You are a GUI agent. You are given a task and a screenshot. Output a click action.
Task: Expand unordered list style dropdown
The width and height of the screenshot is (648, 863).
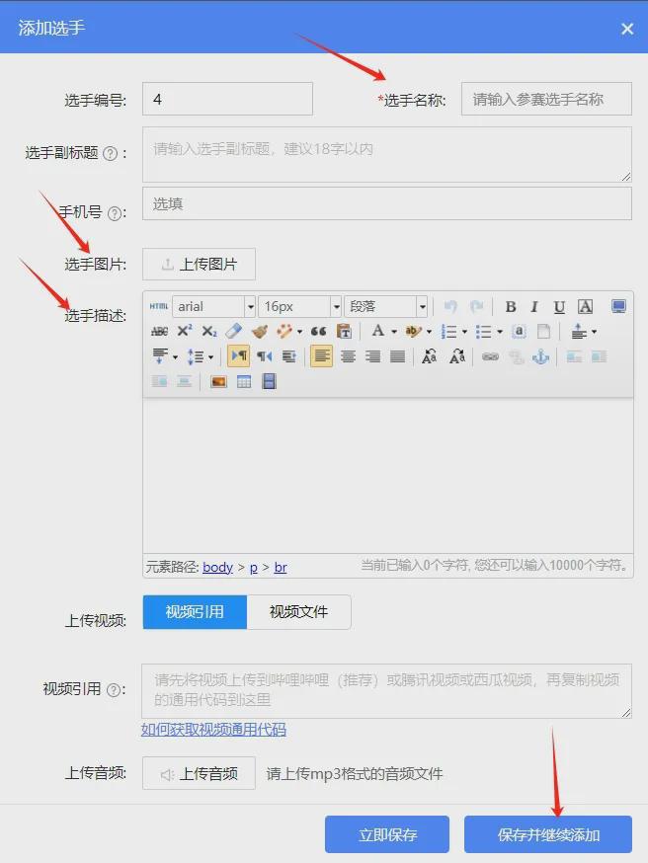point(500,332)
